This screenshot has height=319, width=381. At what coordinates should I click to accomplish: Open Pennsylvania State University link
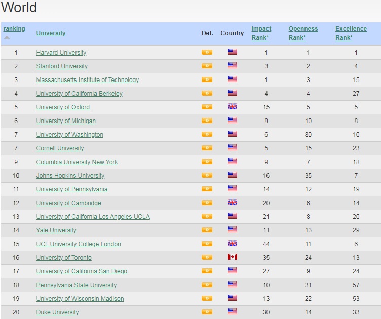pyautogui.click(x=77, y=285)
